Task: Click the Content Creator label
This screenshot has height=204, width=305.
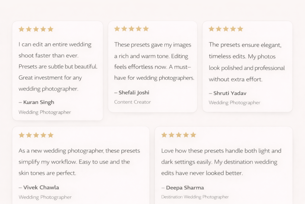Action: (133, 102)
